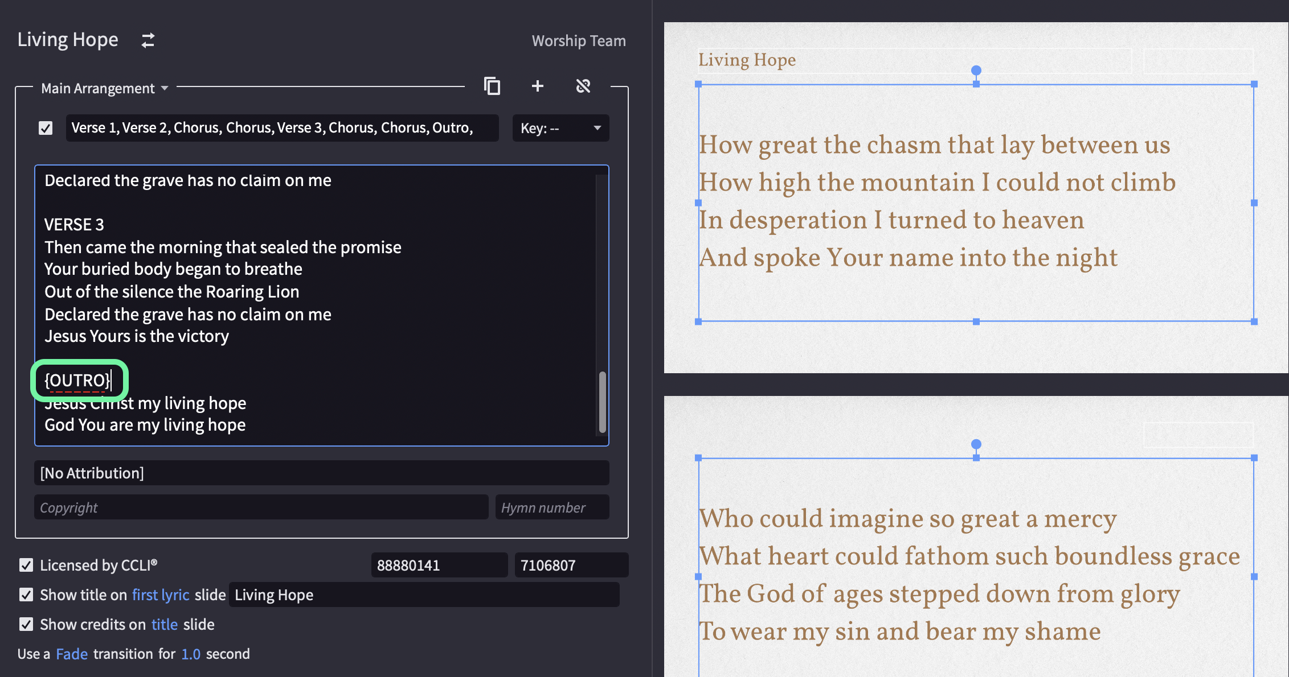Click the Living Hope title on the first slide
Image resolution: width=1289 pixels, height=677 pixels.
coord(747,60)
